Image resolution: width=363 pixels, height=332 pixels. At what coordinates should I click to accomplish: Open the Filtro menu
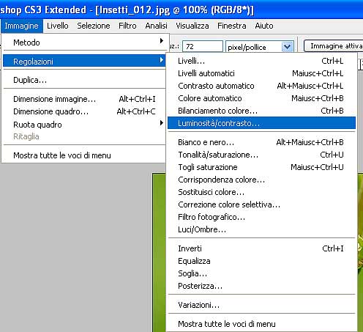(x=127, y=26)
